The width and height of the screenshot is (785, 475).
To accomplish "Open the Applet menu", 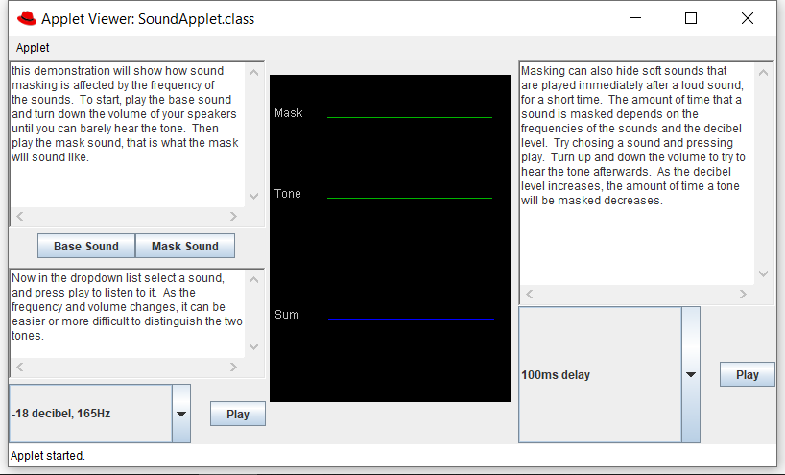I will click(x=33, y=47).
